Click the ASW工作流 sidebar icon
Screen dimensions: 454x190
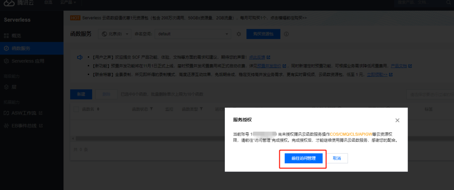click(x=6, y=113)
